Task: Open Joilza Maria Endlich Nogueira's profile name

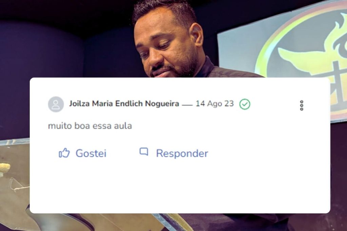Action: (124, 103)
